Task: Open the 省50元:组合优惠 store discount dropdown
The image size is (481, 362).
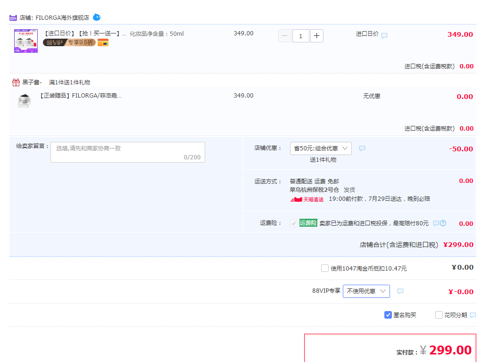Action: tap(321, 148)
